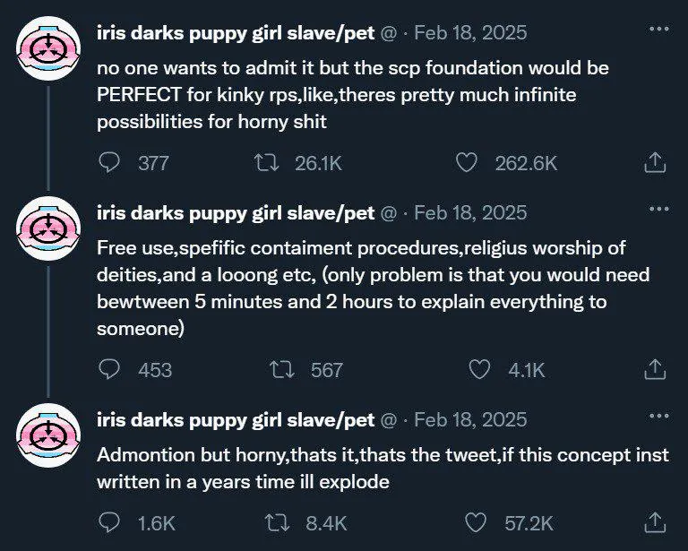The image size is (688, 551).
Task: Open the Feb 18, 2025 timestamp on second tweet
Action: click(470, 213)
